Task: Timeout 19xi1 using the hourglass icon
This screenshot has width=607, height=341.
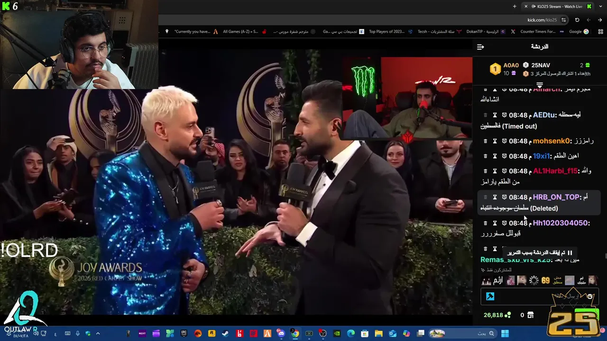Action: (x=495, y=156)
